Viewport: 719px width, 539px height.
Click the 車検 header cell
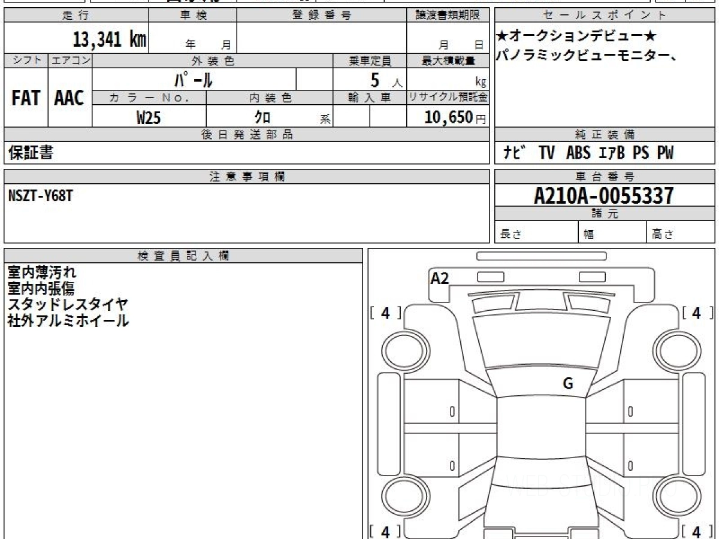point(193,16)
